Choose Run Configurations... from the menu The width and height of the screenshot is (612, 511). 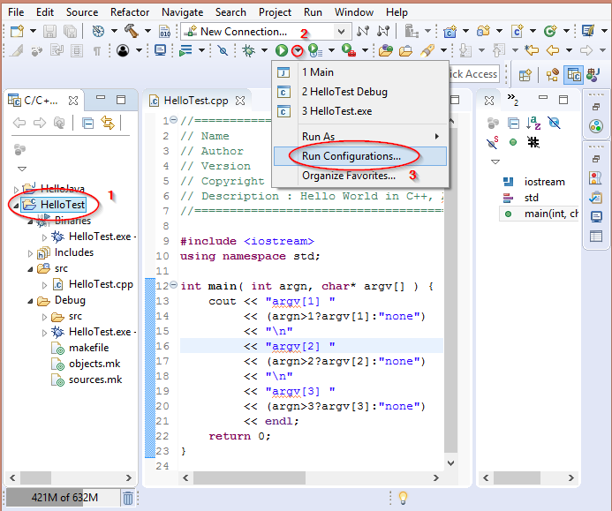coord(351,156)
